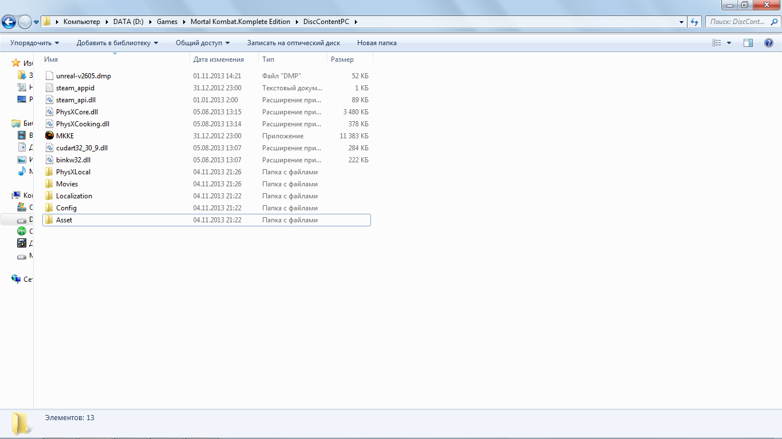Click the type cell "Файл "DMP""

point(282,76)
